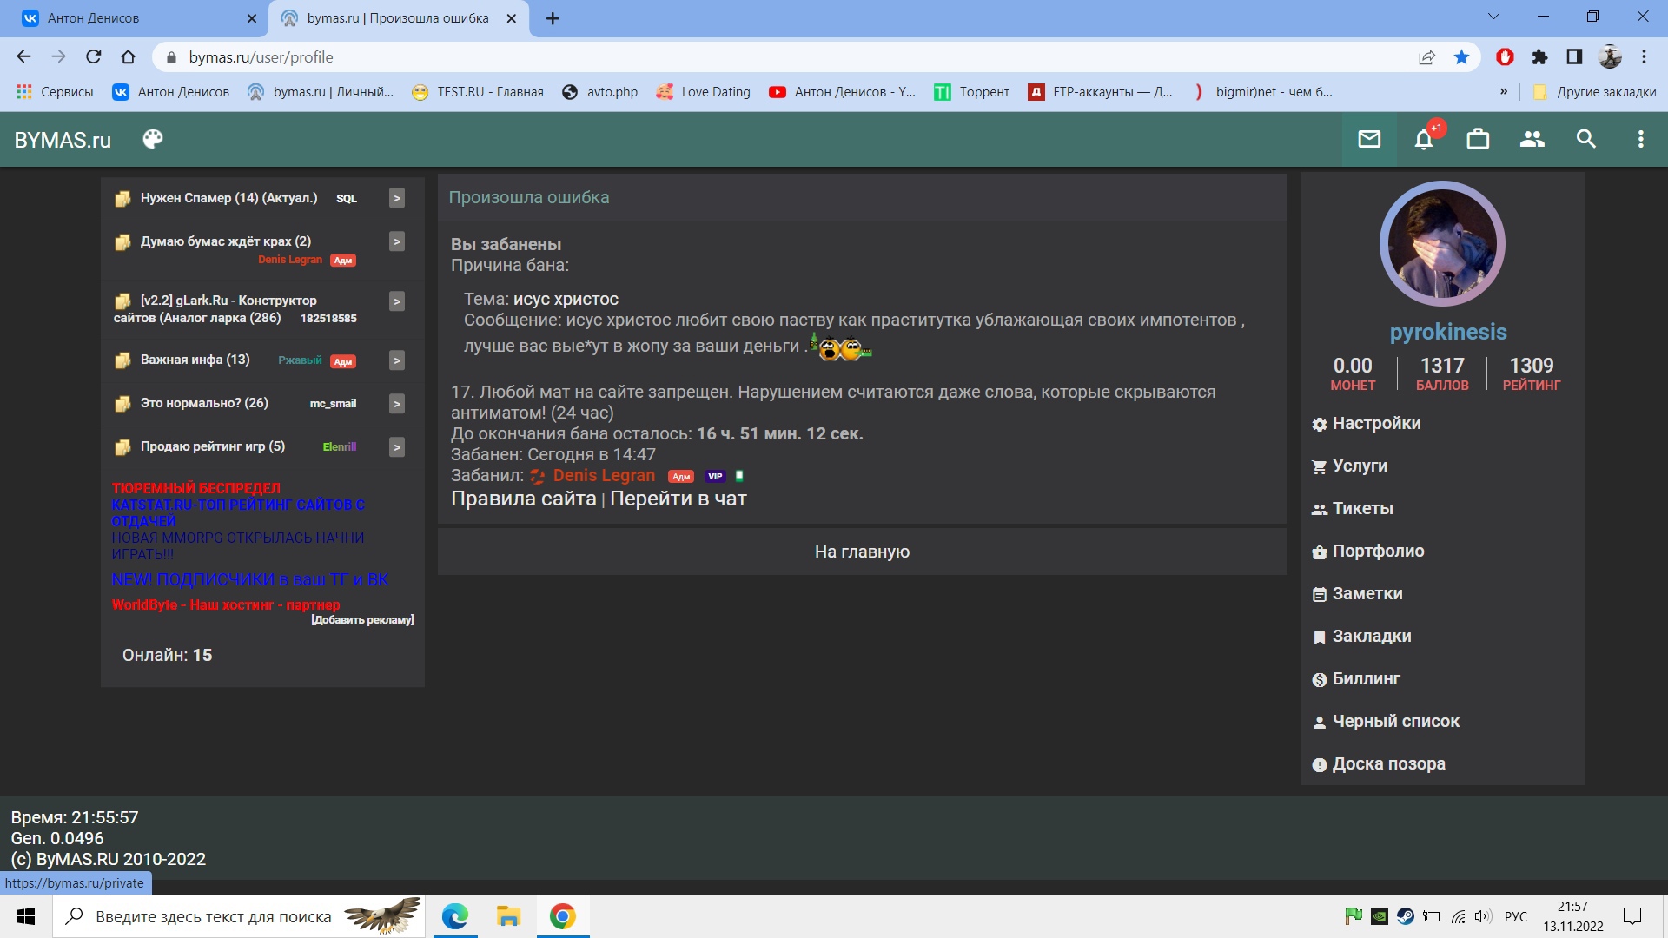Click На главную button

[x=863, y=552]
